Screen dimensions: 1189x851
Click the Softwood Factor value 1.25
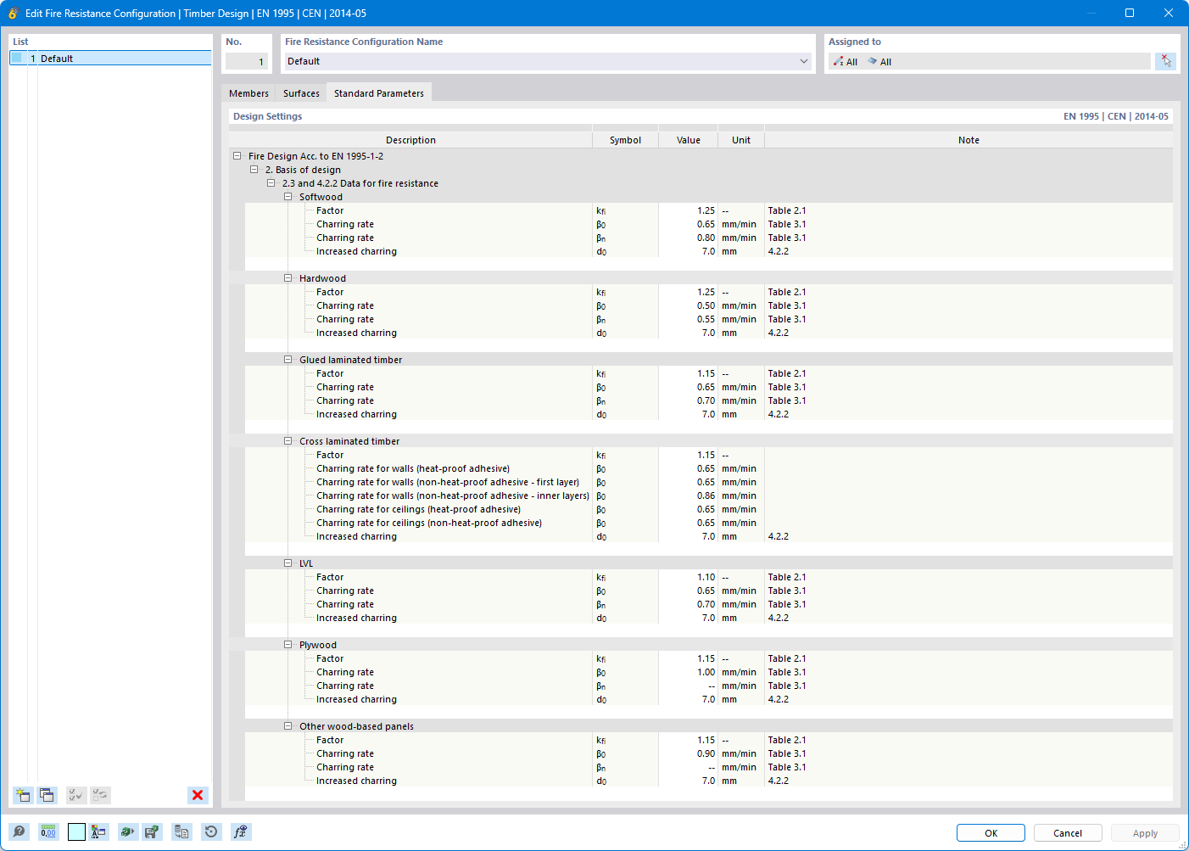tap(688, 210)
